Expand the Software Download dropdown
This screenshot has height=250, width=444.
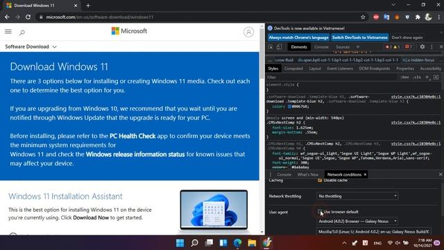[31, 47]
